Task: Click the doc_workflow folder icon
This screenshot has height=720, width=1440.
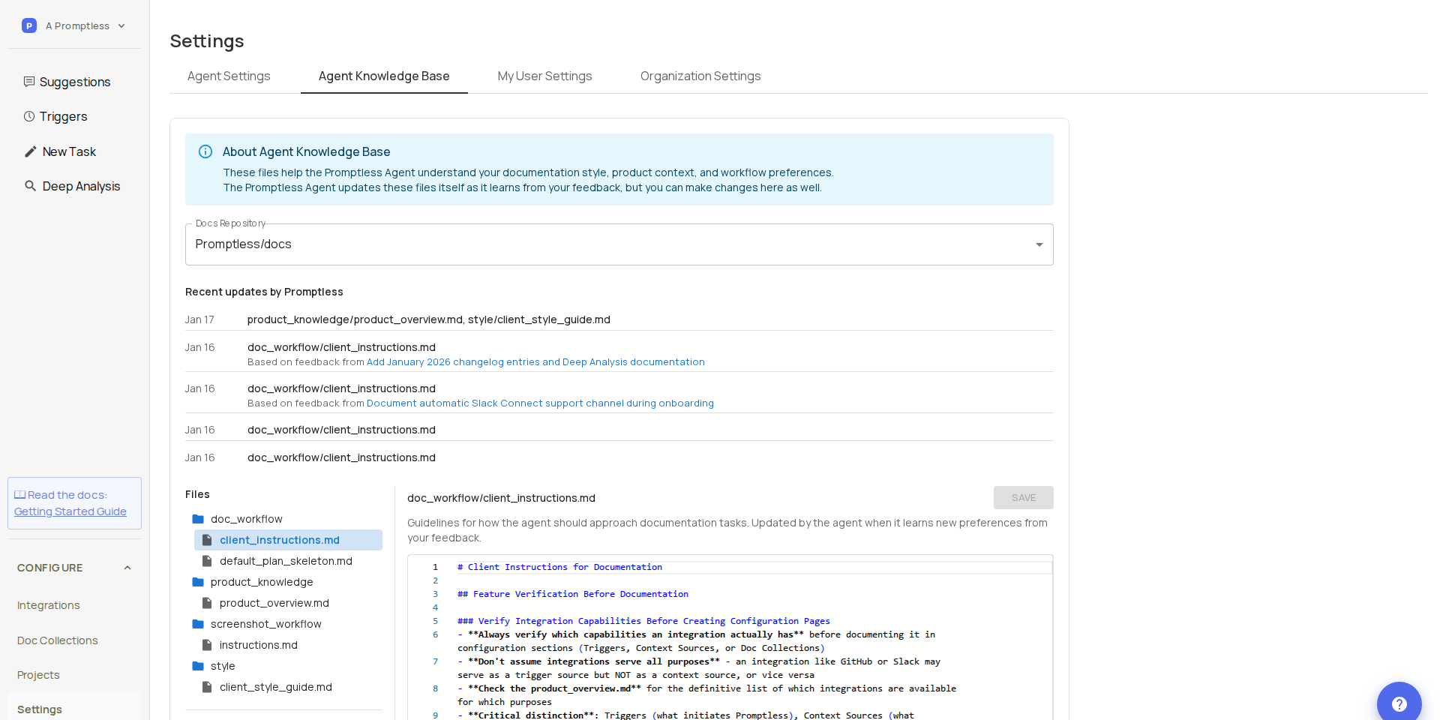Action: tap(199, 518)
